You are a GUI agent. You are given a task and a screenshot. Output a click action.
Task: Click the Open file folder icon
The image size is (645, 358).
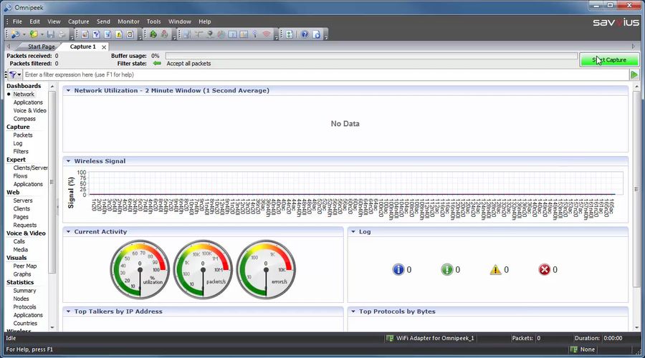(x=34, y=34)
